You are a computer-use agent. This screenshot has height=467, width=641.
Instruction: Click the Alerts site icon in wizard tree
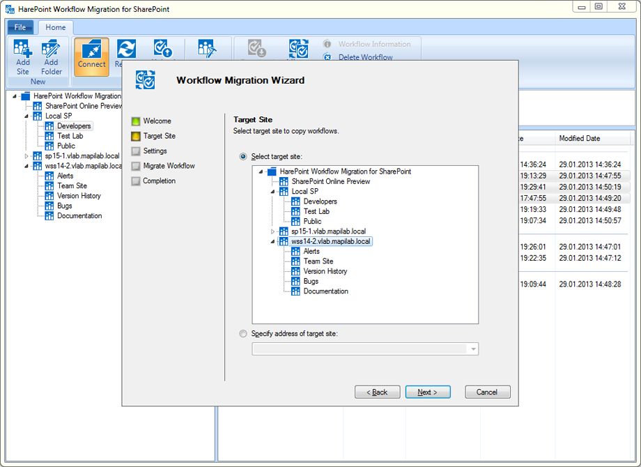coord(295,251)
